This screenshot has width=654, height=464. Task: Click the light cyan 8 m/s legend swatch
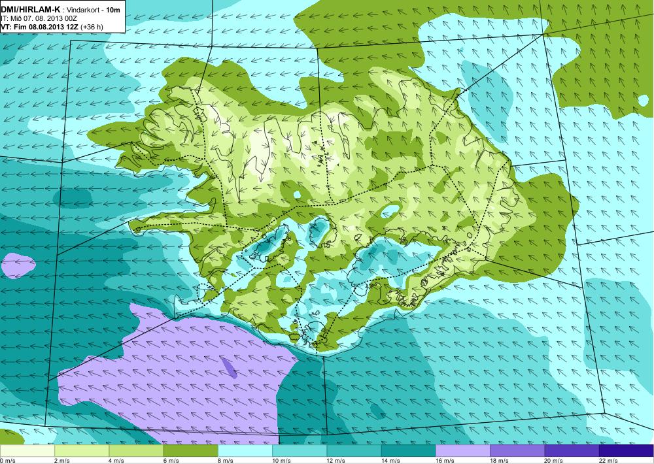click(x=245, y=451)
